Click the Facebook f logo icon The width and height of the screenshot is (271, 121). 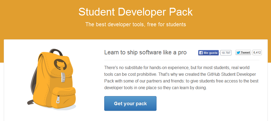(201, 53)
